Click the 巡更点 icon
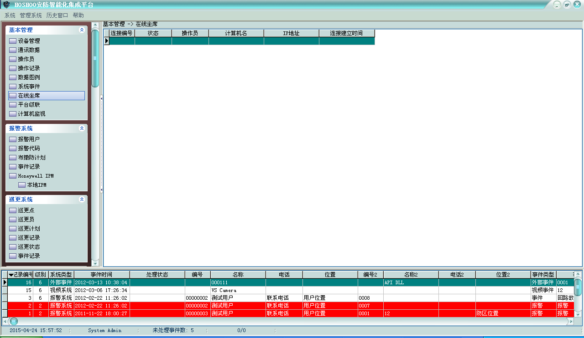The image size is (584, 338). pos(13,210)
